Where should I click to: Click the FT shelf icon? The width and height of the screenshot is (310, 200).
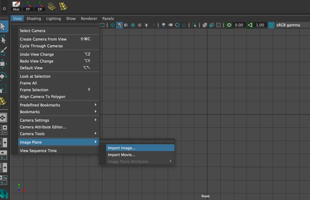point(28,6)
